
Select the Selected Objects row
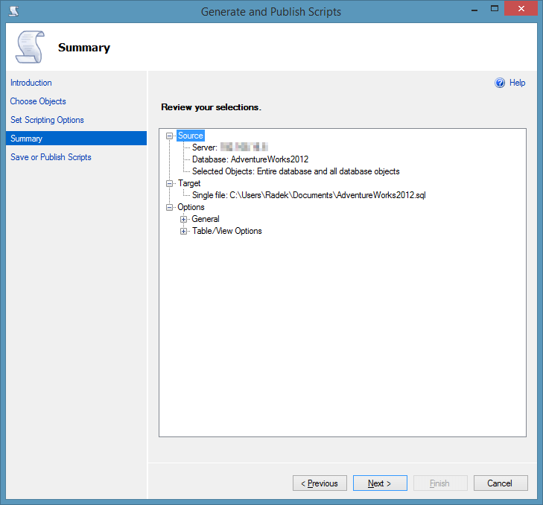coord(296,171)
